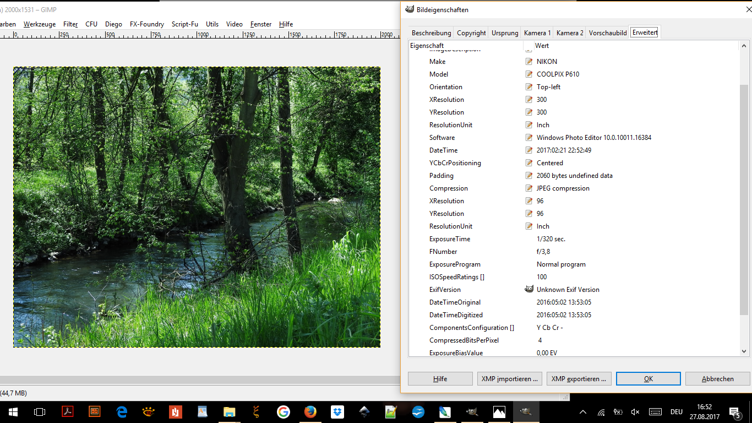752x423 pixels.
Task: Click the edit icon next to NIKON
Action: 529,62
